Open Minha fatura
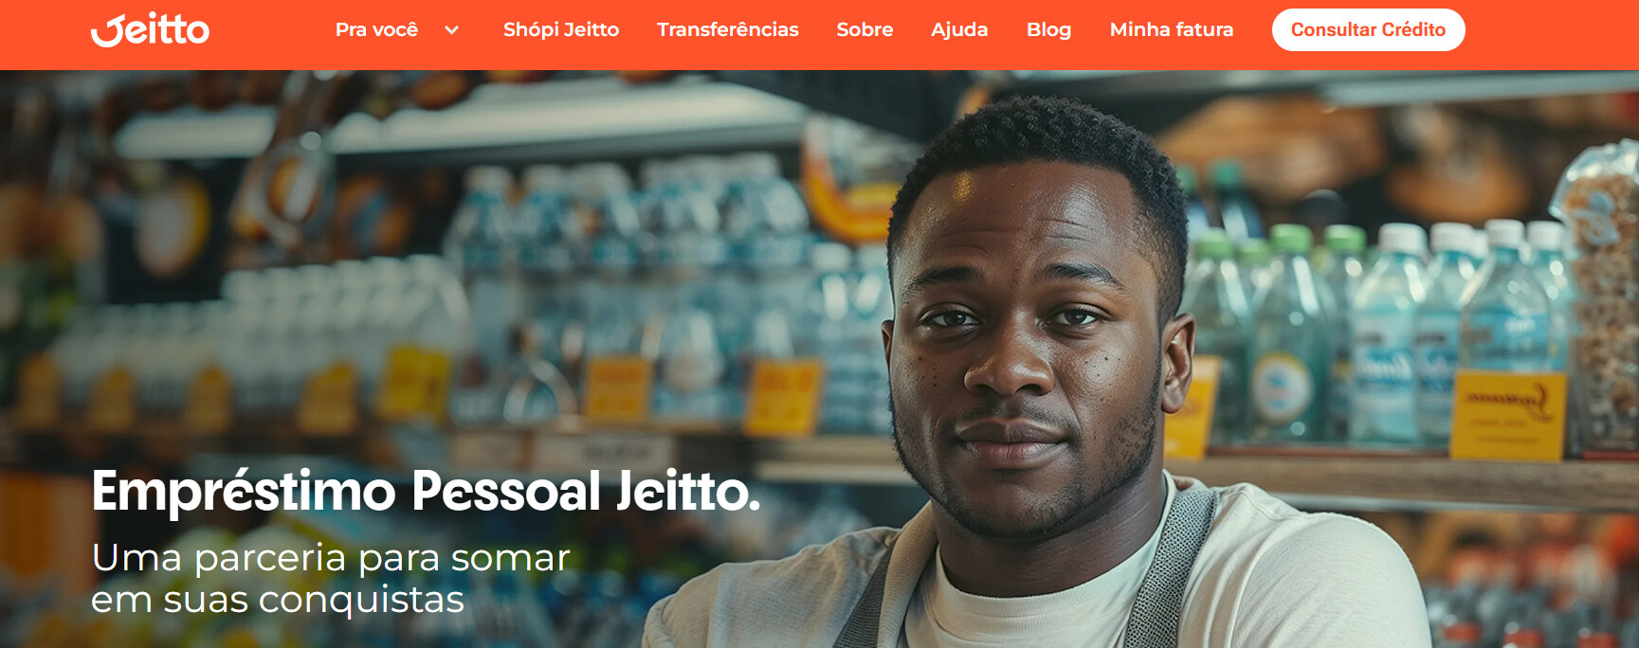The width and height of the screenshot is (1639, 648). 1172,29
